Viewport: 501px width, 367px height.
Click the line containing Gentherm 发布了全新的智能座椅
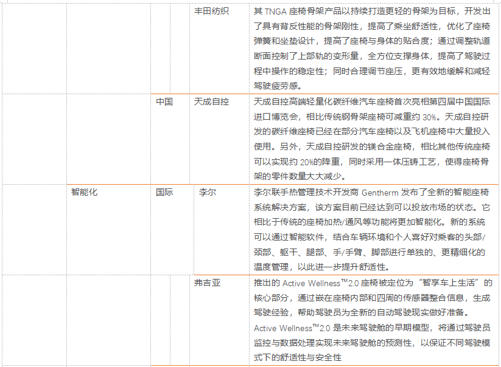click(371, 192)
